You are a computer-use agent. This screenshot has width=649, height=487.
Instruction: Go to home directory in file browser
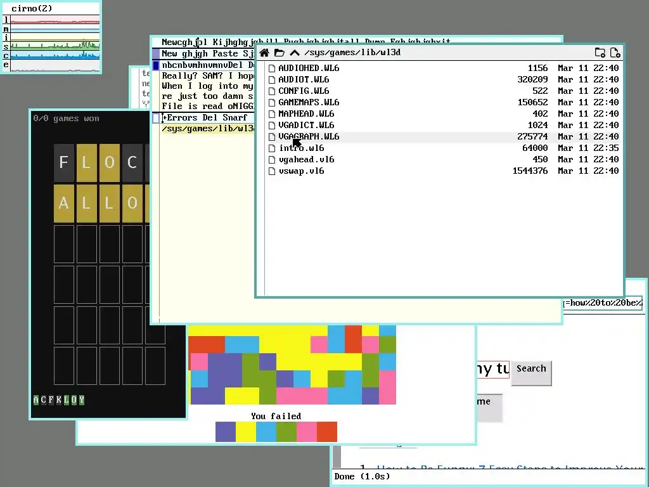264,53
